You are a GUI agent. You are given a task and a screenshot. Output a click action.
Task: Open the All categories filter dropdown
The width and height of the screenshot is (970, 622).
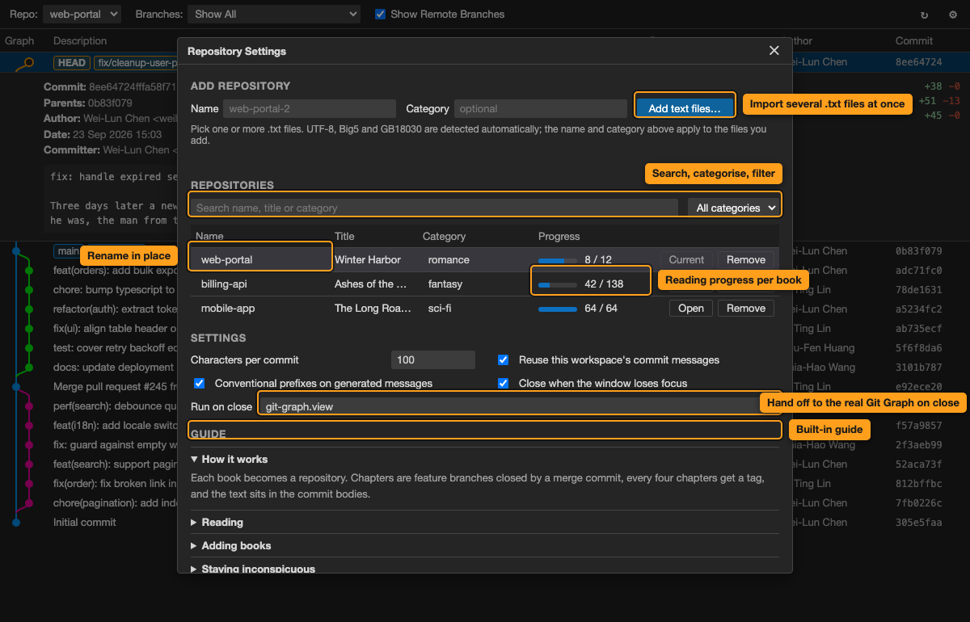pos(734,208)
